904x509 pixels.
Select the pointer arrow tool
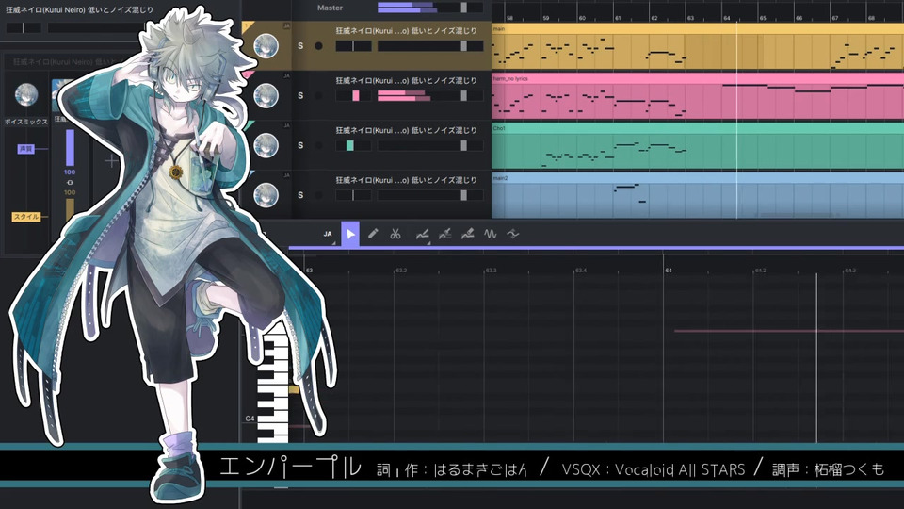point(350,235)
